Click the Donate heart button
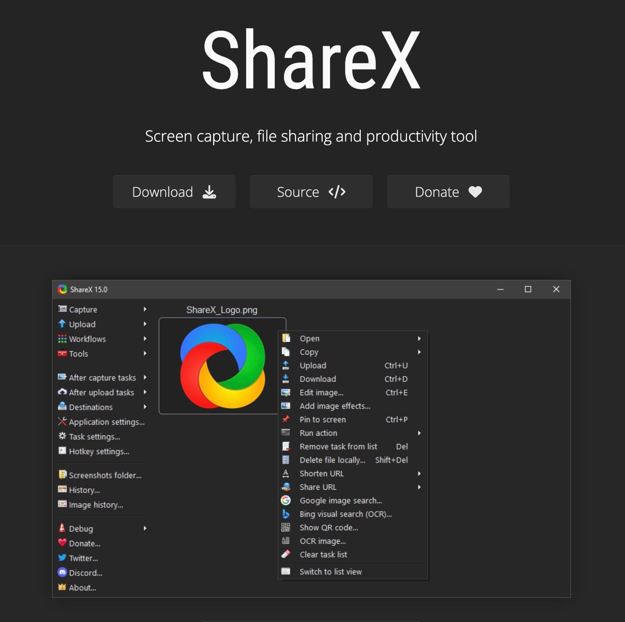The width and height of the screenshot is (625, 622). point(447,192)
